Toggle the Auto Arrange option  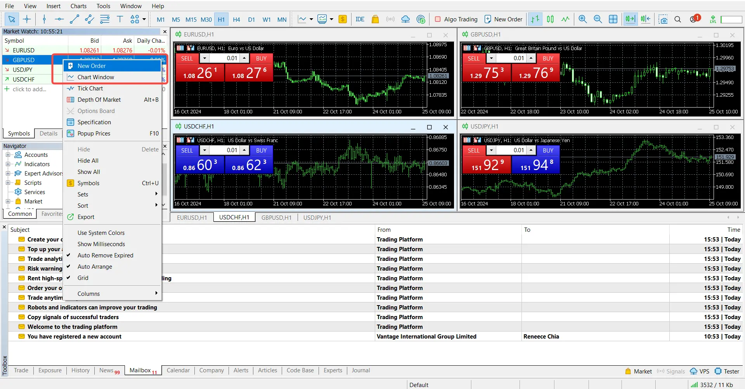coord(95,267)
